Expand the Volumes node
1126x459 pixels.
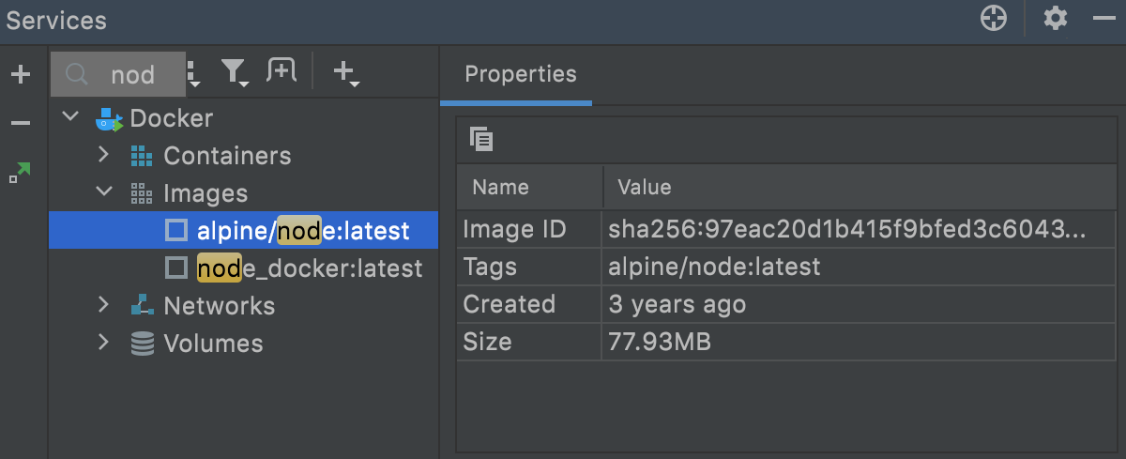tap(104, 343)
